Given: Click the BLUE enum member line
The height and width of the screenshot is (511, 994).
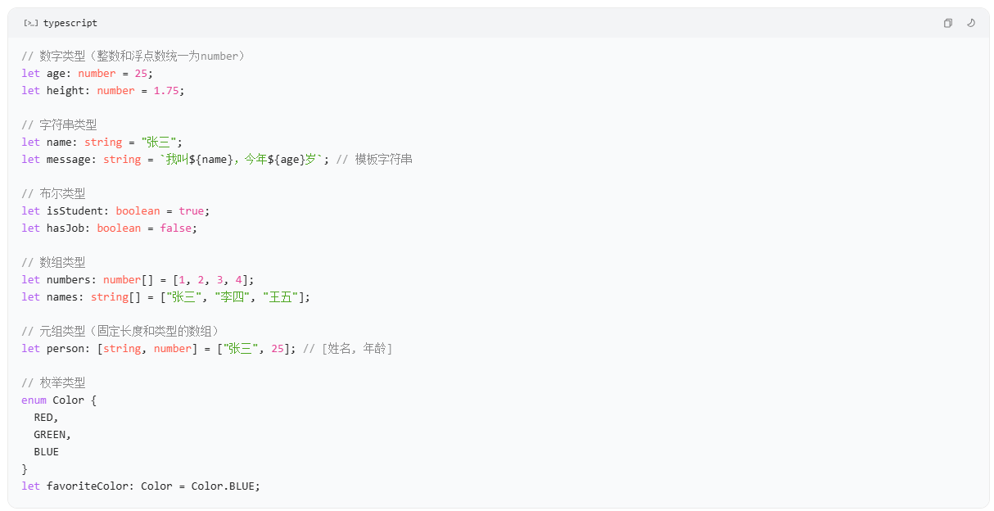Looking at the screenshot, I should [x=47, y=451].
